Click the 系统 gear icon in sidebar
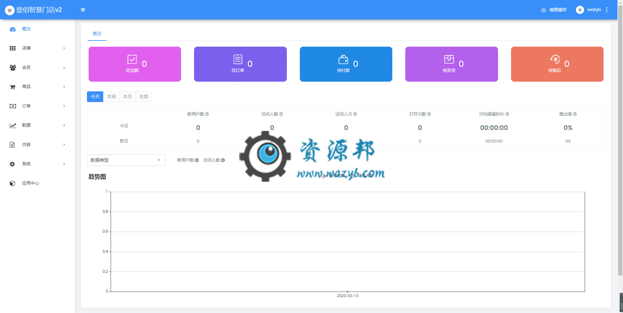 coord(12,164)
